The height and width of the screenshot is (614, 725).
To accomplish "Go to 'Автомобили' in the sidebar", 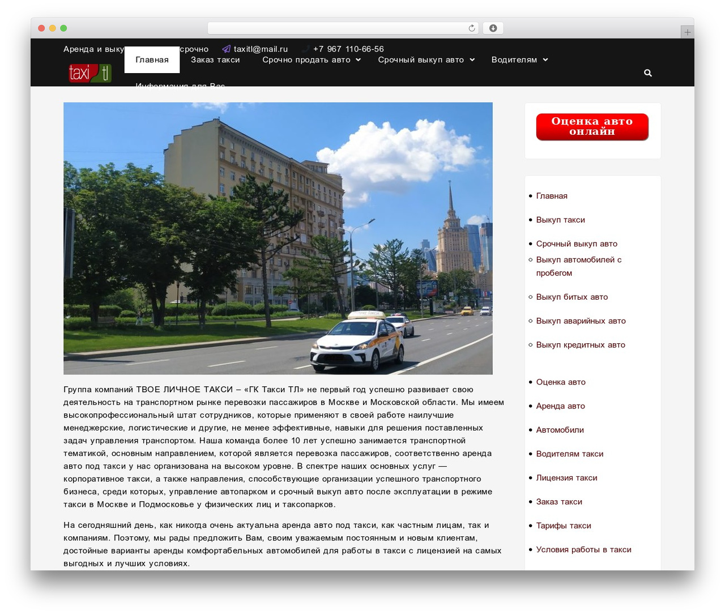I will pyautogui.click(x=560, y=429).
